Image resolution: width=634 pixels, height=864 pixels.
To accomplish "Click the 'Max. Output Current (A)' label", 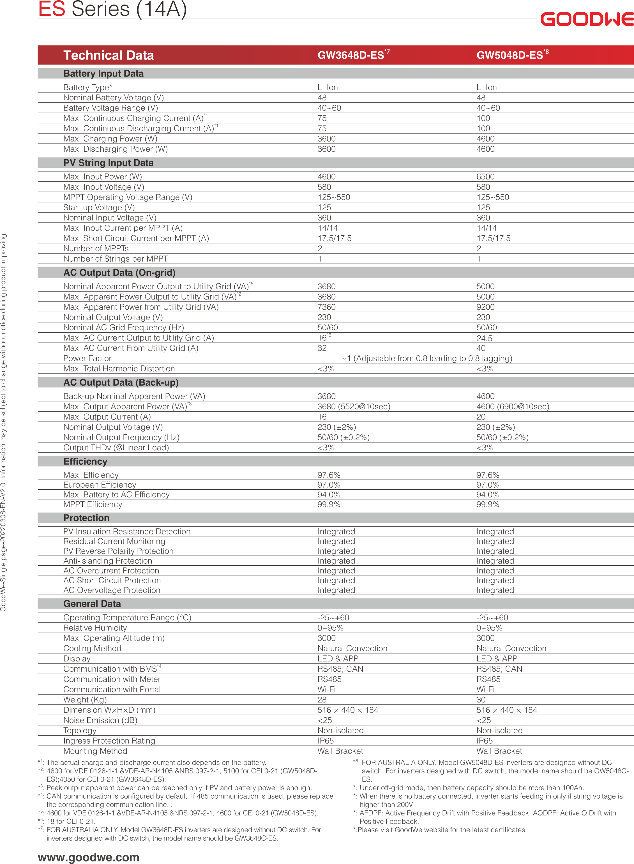I will pyautogui.click(x=107, y=417).
